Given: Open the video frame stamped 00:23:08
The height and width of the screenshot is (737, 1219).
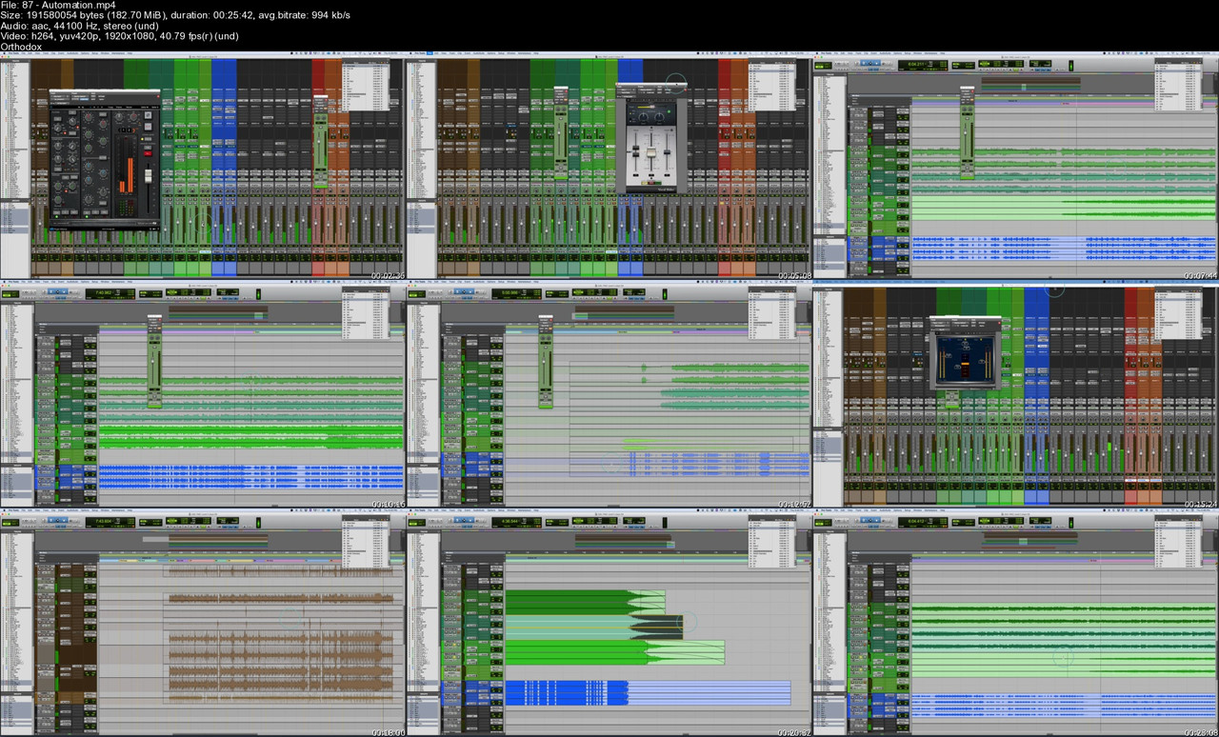Looking at the screenshot, I should (x=1015, y=622).
